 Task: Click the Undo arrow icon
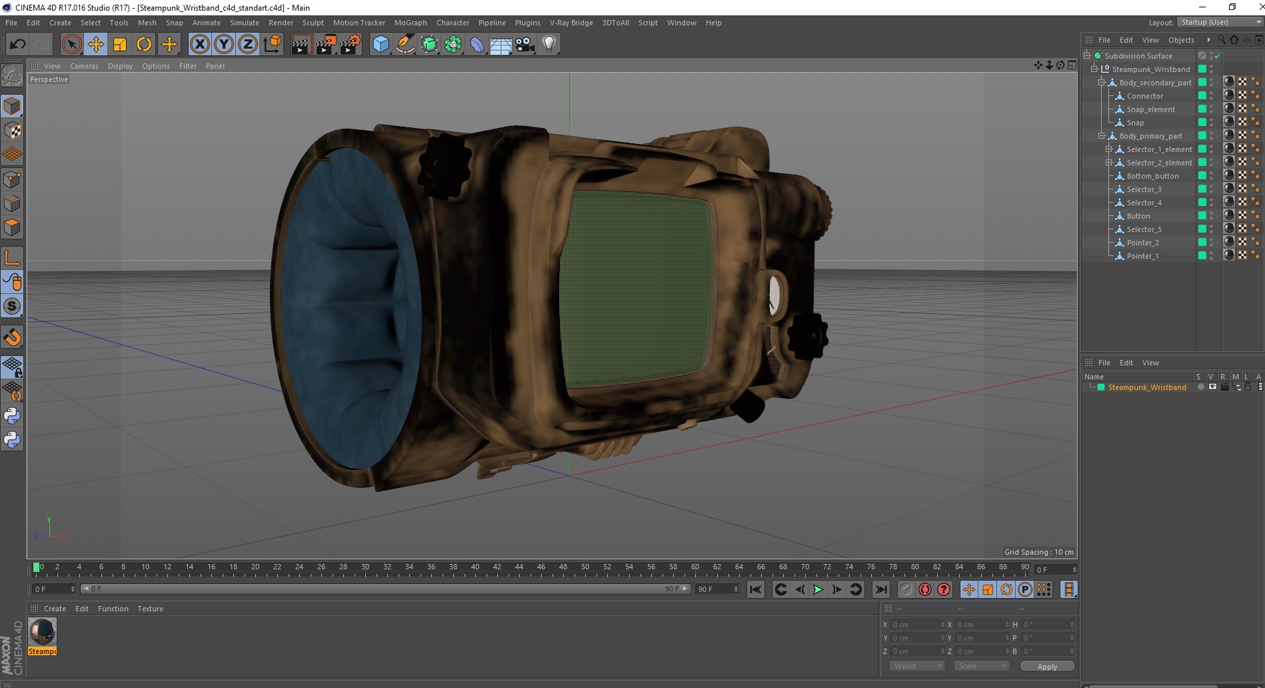coord(17,45)
